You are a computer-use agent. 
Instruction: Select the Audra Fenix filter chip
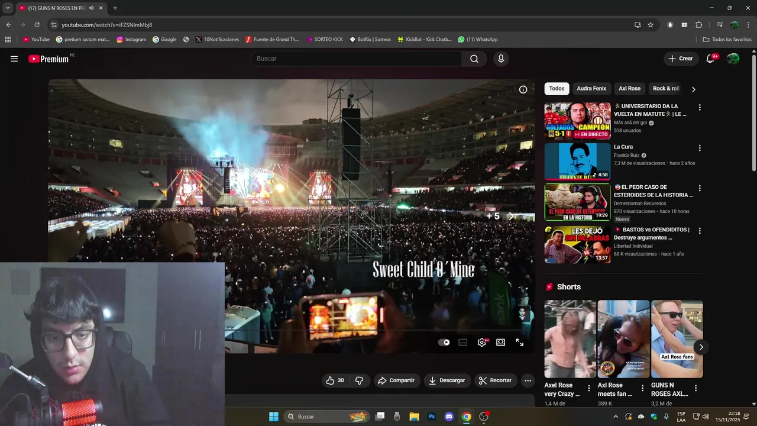591,89
